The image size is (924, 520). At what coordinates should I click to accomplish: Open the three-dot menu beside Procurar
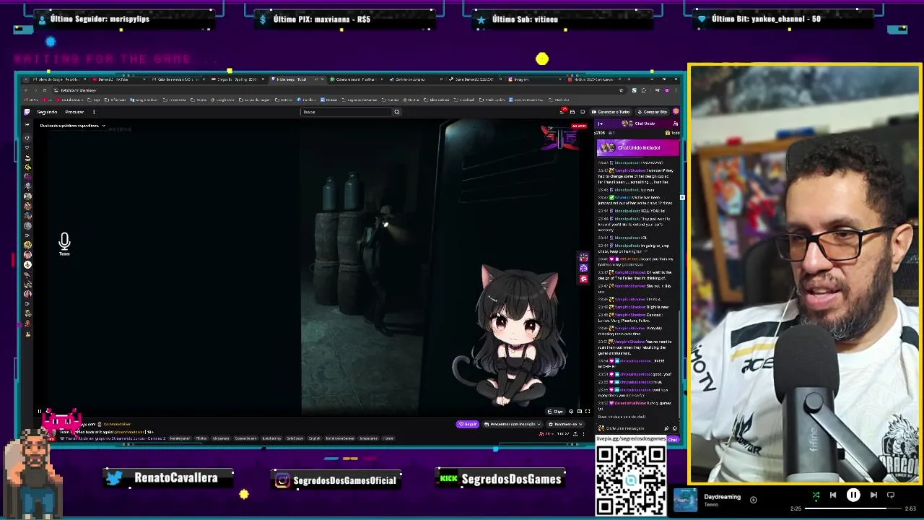coord(94,112)
